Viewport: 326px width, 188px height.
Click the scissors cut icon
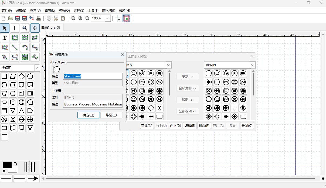pos(56,18)
